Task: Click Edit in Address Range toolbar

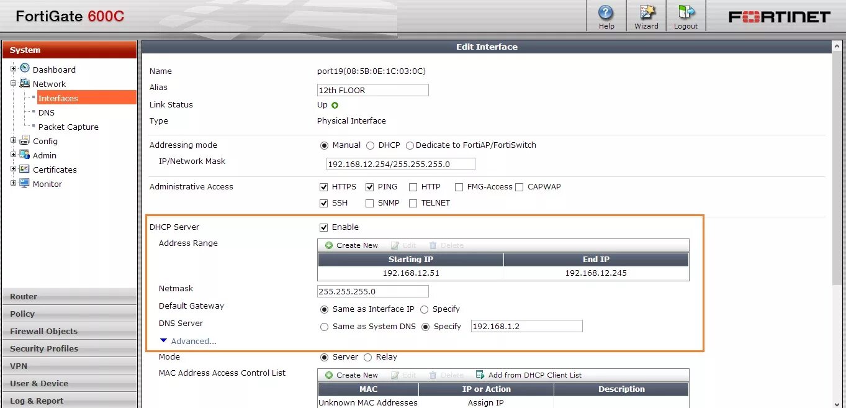Action: tap(403, 245)
